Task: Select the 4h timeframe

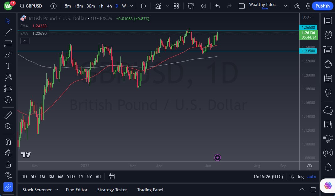Action: point(109,6)
